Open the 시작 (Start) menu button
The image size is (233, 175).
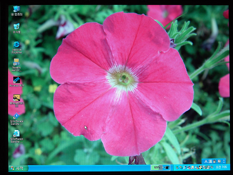click(x=18, y=168)
